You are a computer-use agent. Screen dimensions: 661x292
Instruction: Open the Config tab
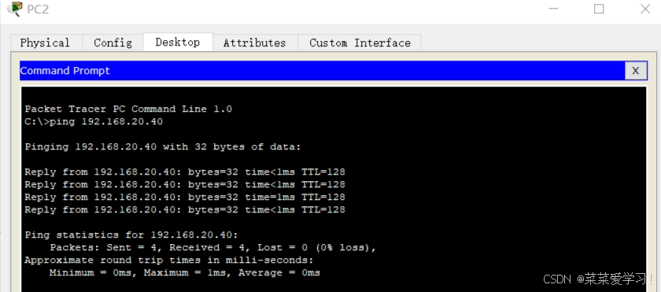coord(113,43)
